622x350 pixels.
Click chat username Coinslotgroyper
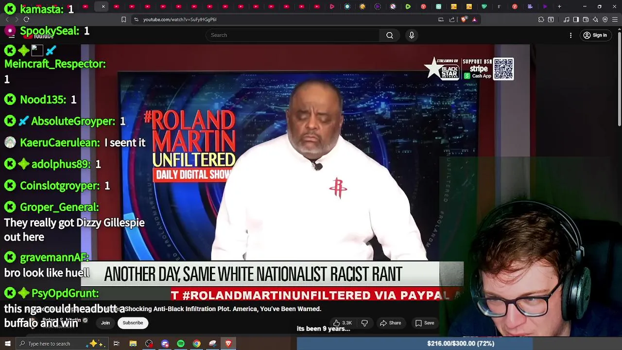[x=60, y=186]
